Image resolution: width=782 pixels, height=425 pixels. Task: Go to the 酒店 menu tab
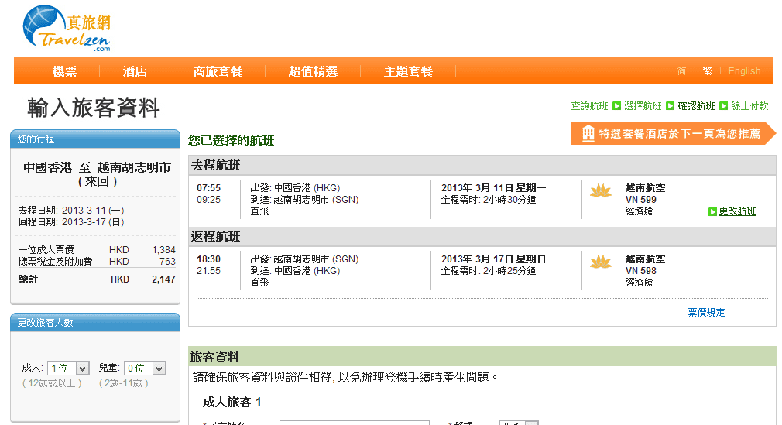(135, 71)
